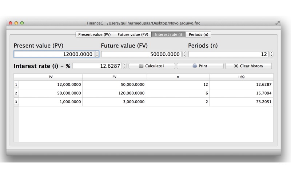Click the Present value spinner arrows

[x=97, y=54]
